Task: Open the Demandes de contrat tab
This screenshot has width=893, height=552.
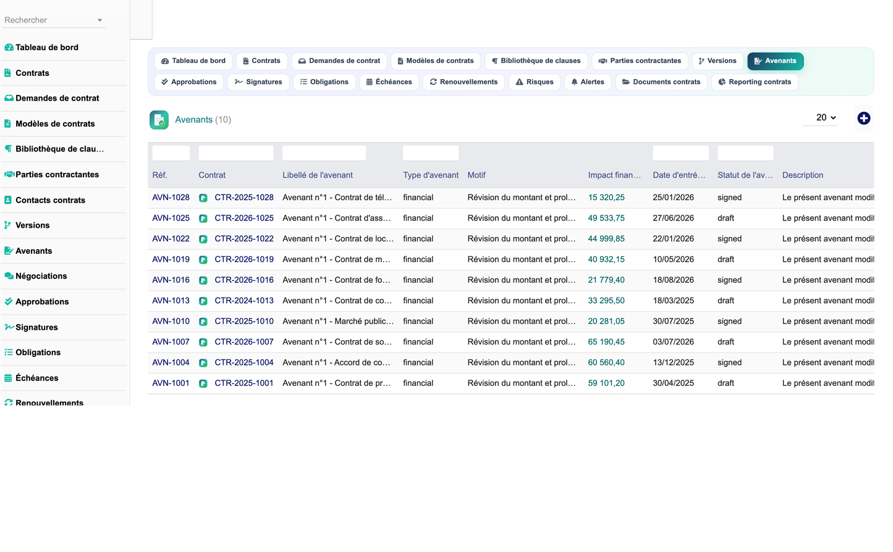Action: 339,61
